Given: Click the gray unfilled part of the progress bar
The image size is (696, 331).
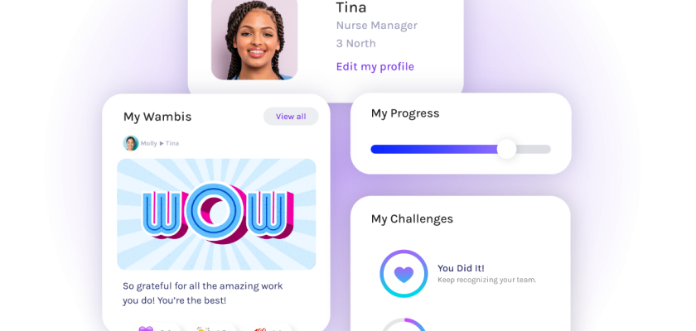Looking at the screenshot, I should pos(534,149).
